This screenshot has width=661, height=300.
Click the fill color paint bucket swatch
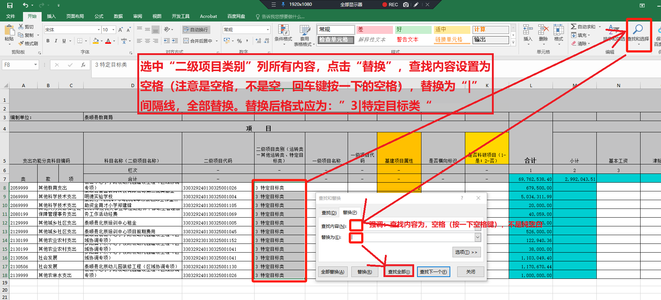96,41
